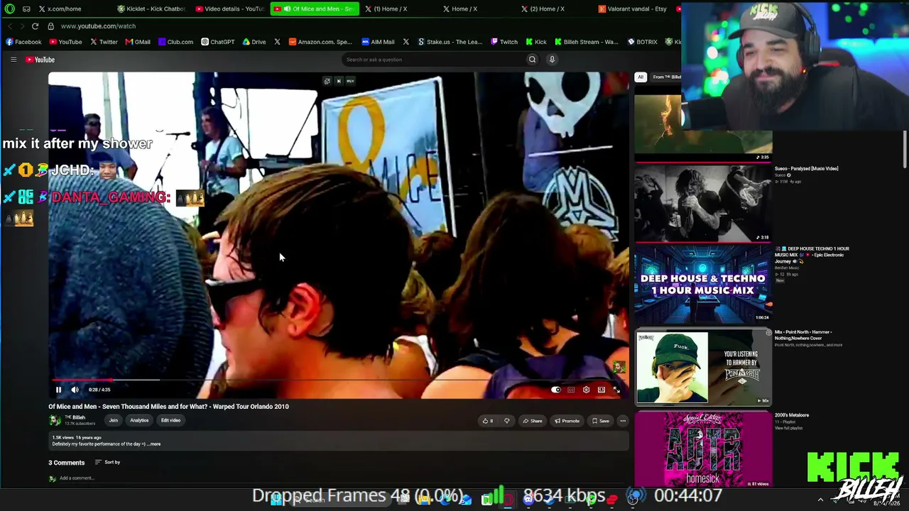The width and height of the screenshot is (909, 511).
Task: Open the Kick bookmark
Action: [x=536, y=42]
